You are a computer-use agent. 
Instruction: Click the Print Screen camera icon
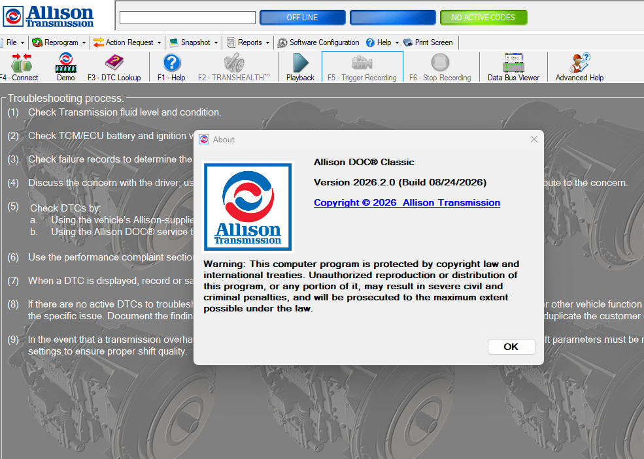(408, 42)
